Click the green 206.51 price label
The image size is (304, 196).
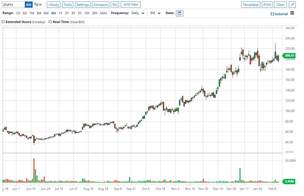[x=289, y=55]
